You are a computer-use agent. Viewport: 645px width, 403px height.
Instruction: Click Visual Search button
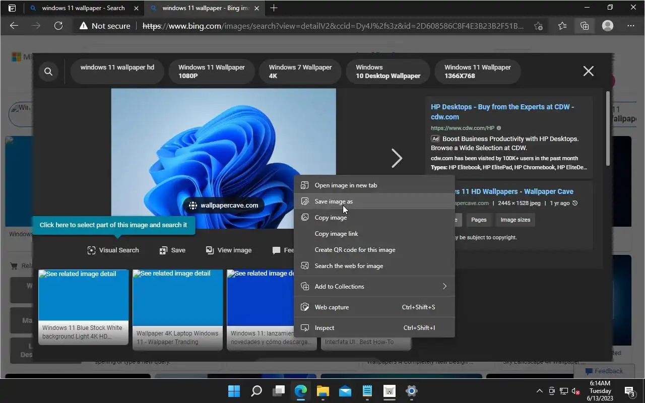click(113, 250)
